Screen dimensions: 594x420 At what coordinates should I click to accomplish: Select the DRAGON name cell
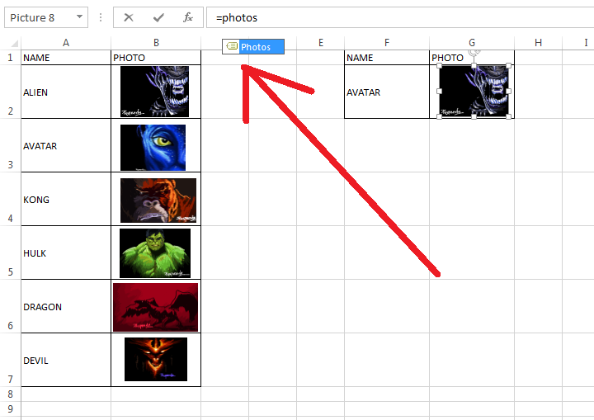tap(66, 307)
